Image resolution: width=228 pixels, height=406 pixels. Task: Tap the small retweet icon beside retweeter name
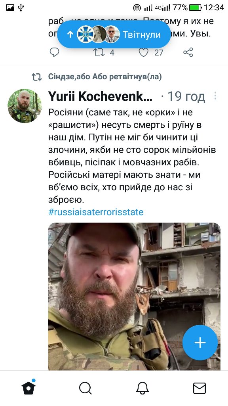click(x=37, y=77)
